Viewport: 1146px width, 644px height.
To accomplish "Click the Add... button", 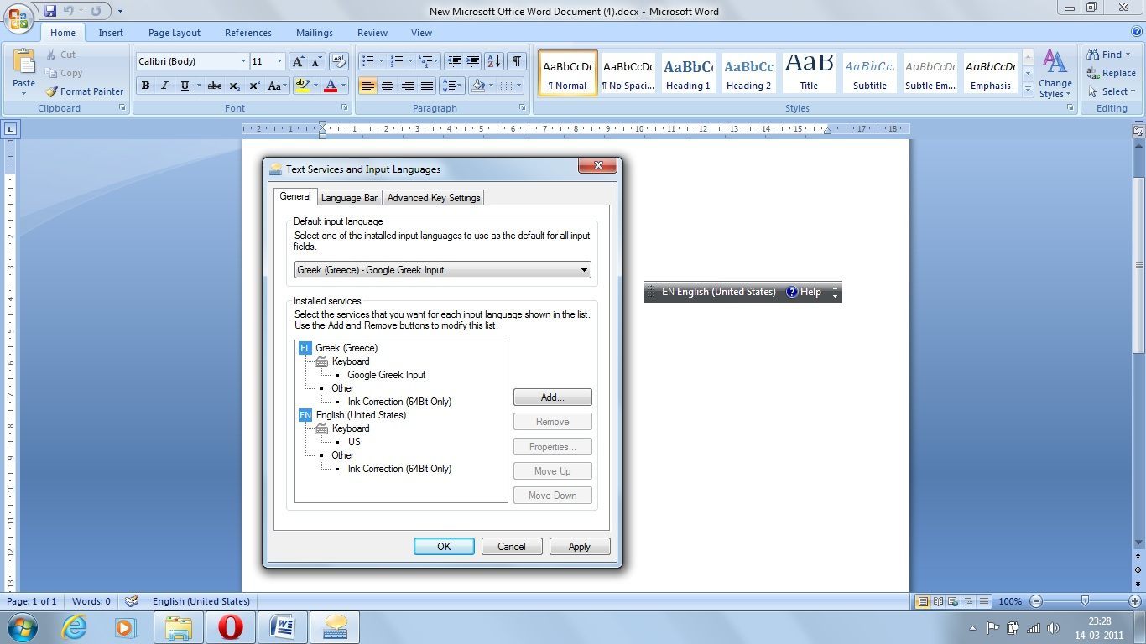I will click(x=553, y=397).
